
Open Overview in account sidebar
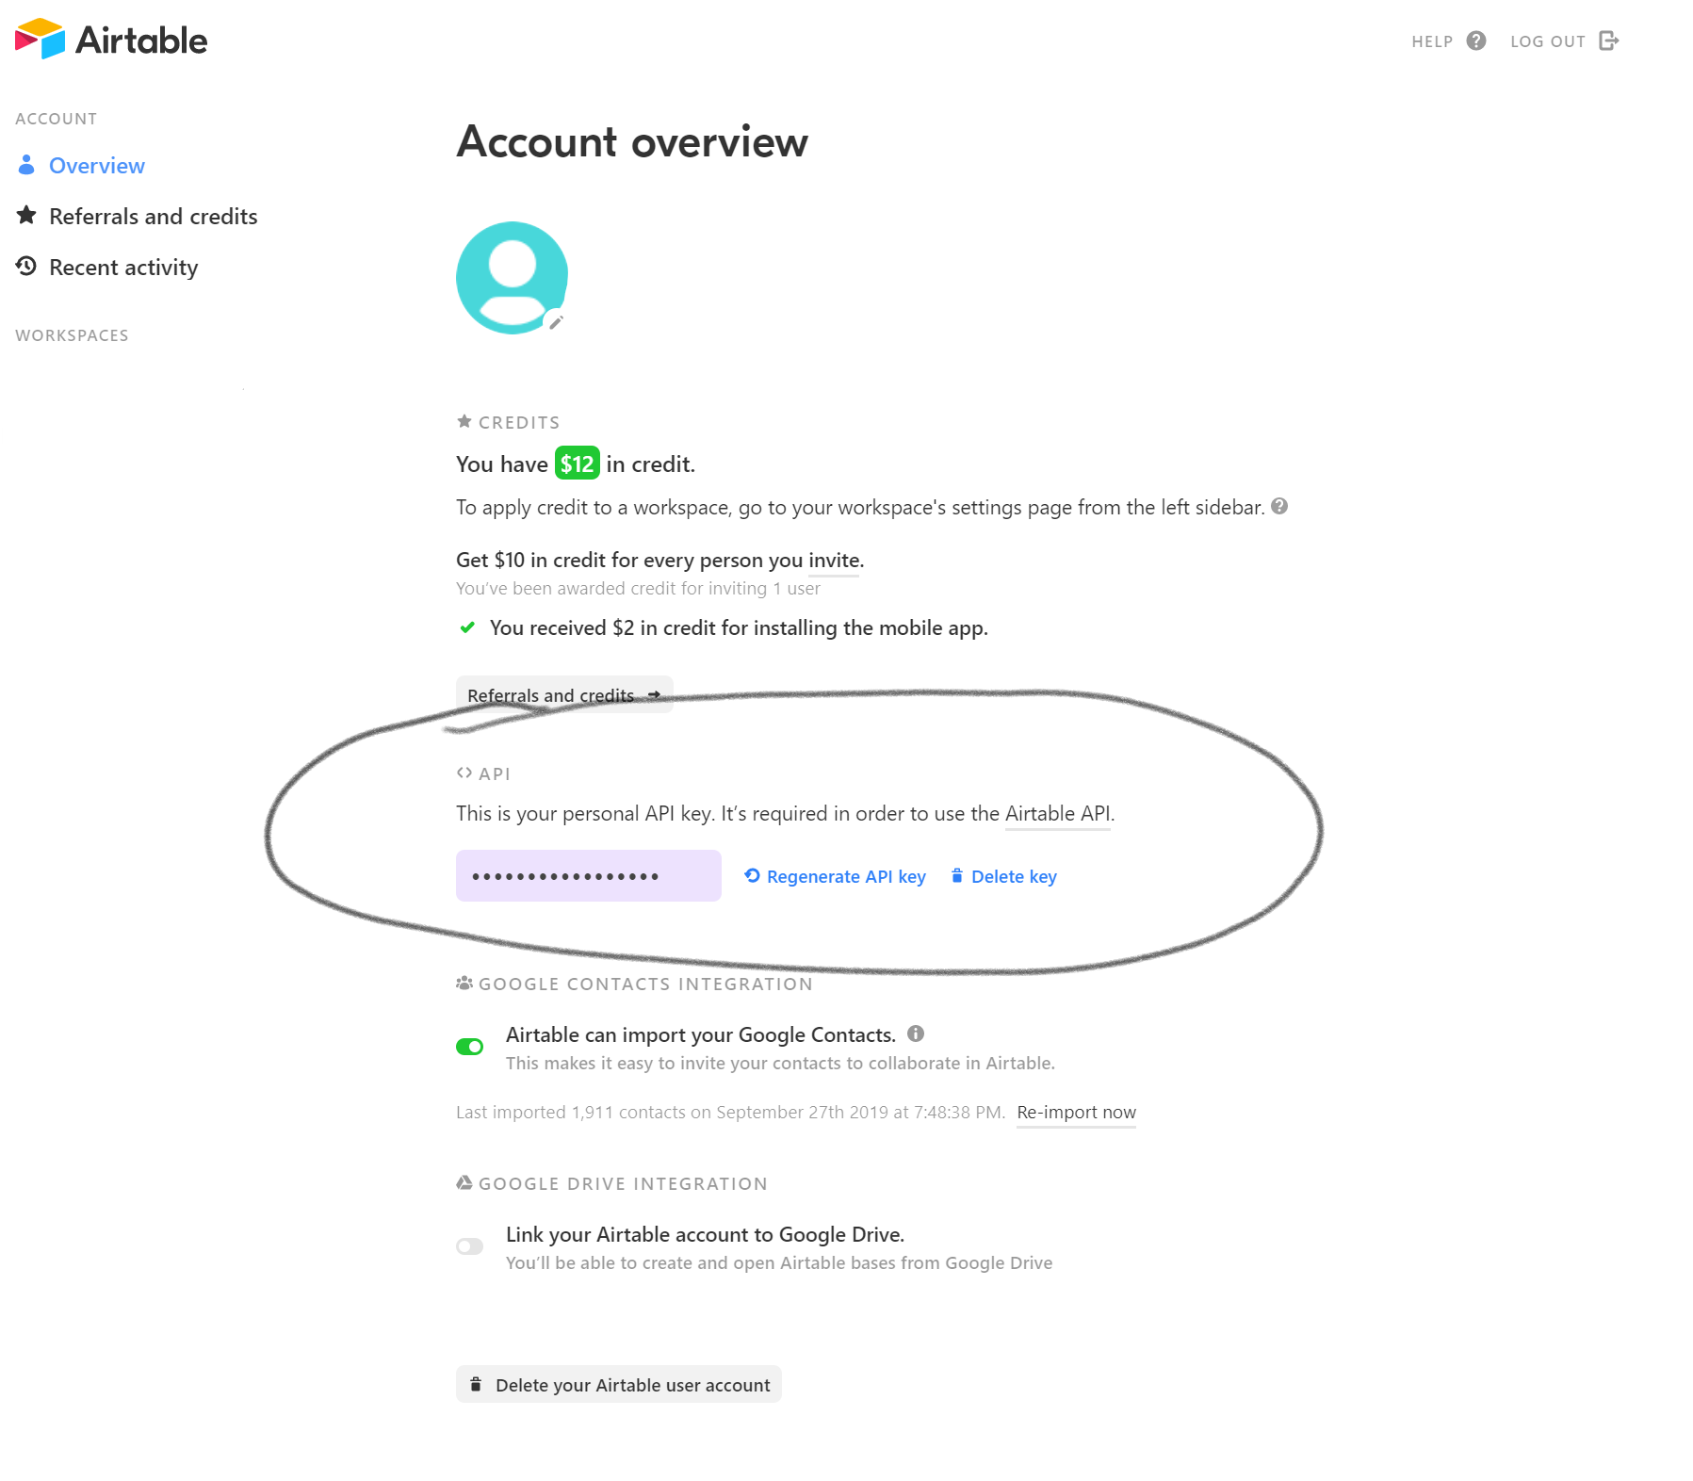pos(97,166)
